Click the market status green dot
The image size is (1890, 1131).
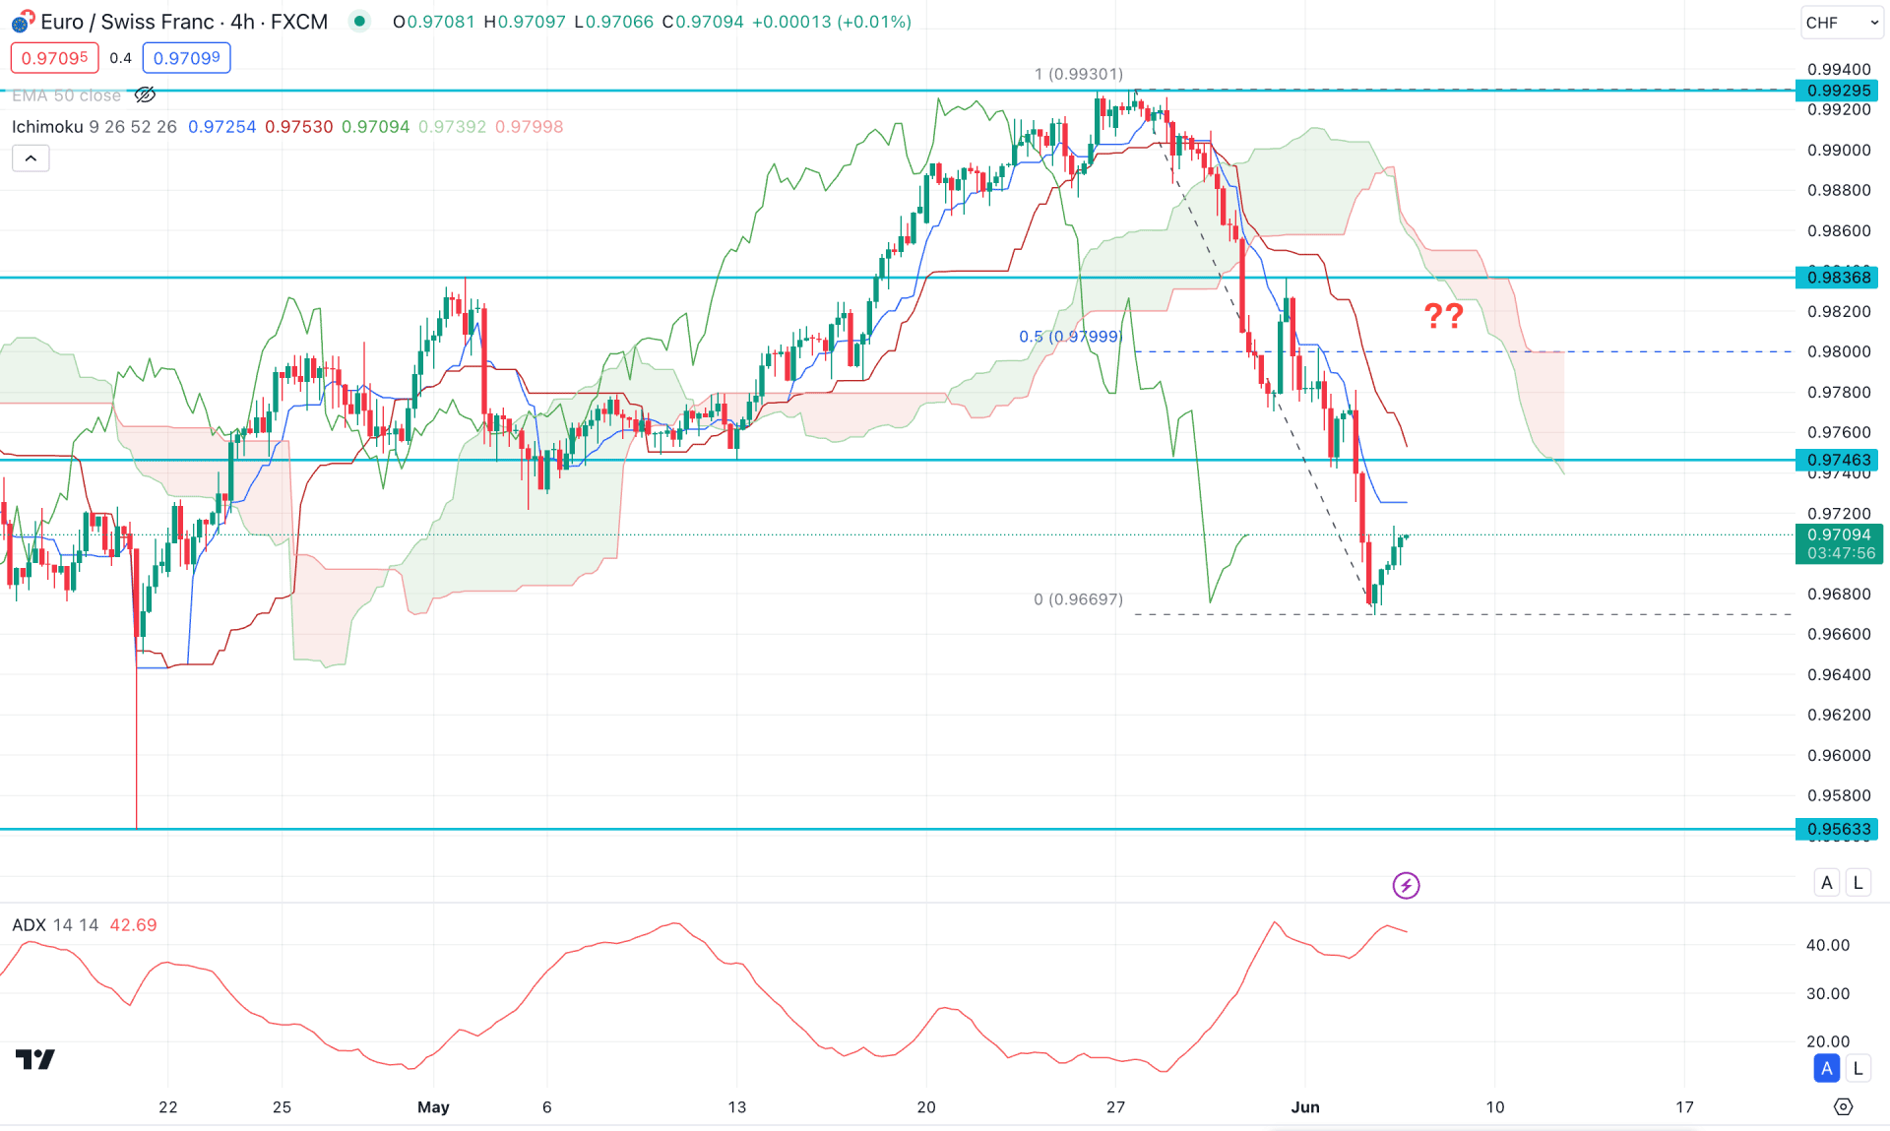[360, 21]
